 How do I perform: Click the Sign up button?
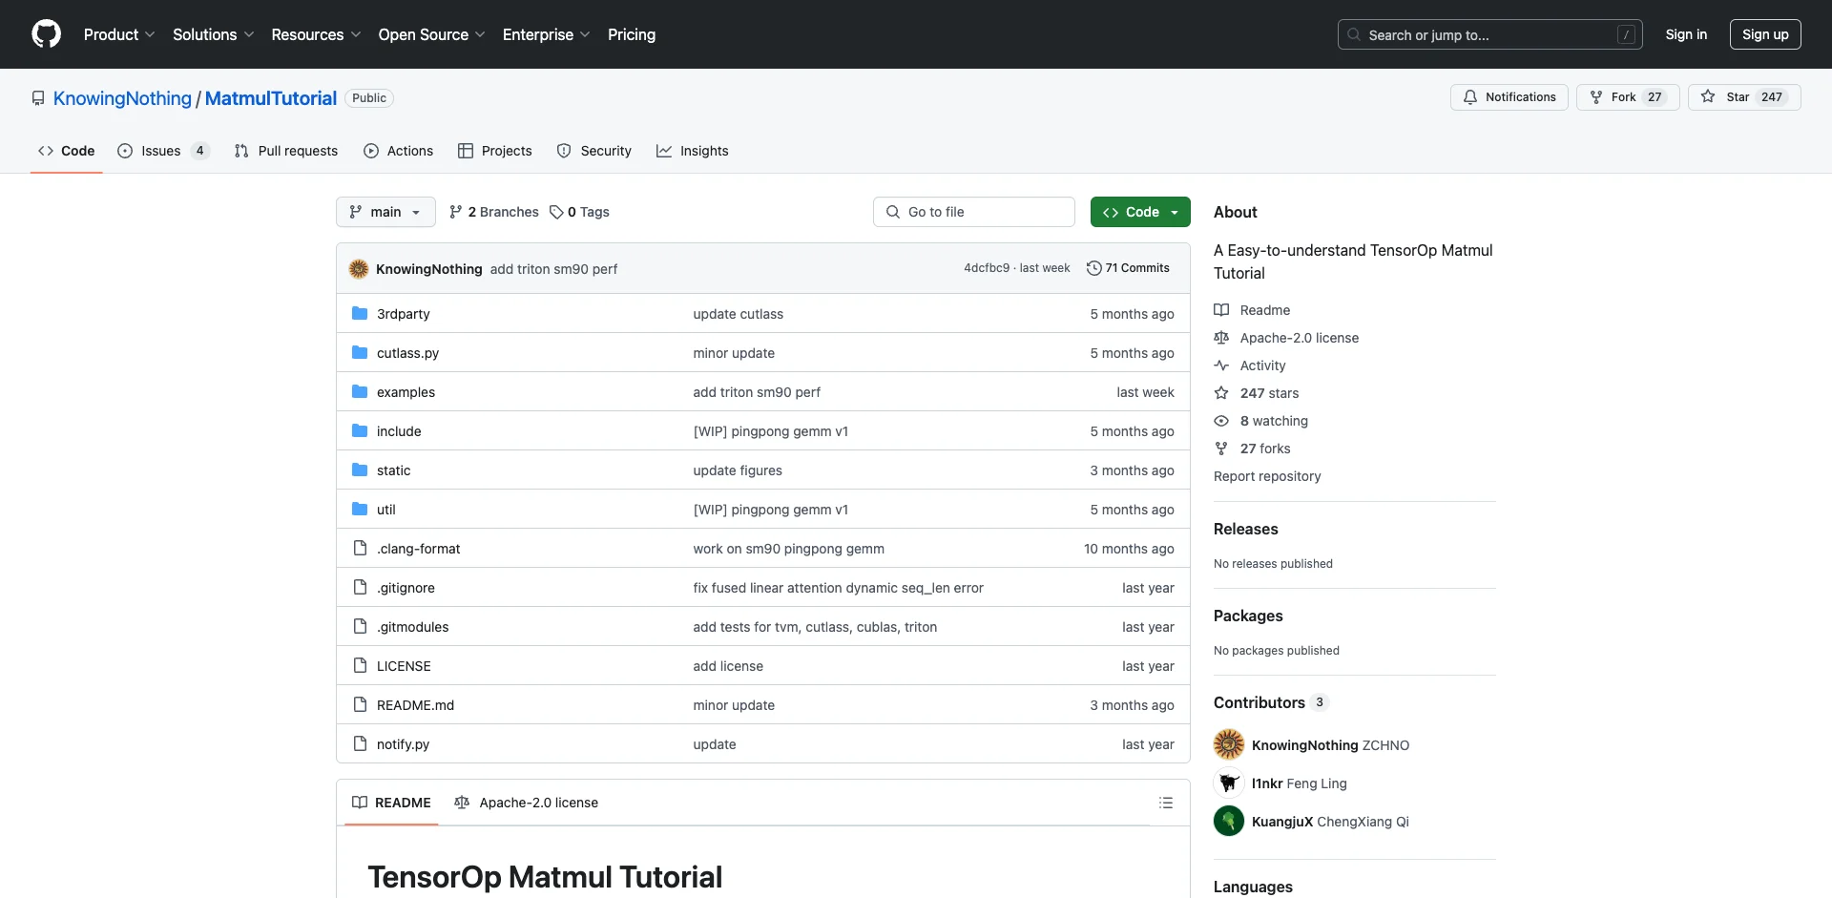(x=1765, y=34)
